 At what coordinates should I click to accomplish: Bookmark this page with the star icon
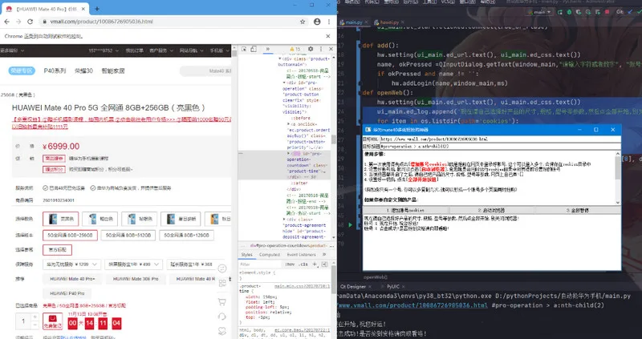(x=303, y=22)
